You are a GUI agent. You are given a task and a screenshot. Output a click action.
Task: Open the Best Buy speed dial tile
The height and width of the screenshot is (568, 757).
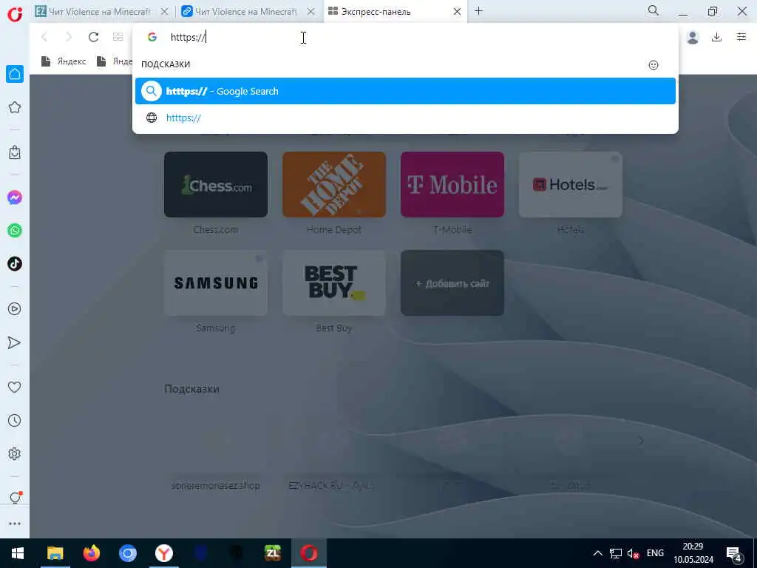[334, 283]
